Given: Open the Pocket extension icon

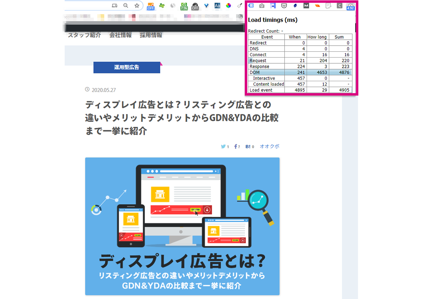Looking at the screenshot, I should (x=284, y=6).
